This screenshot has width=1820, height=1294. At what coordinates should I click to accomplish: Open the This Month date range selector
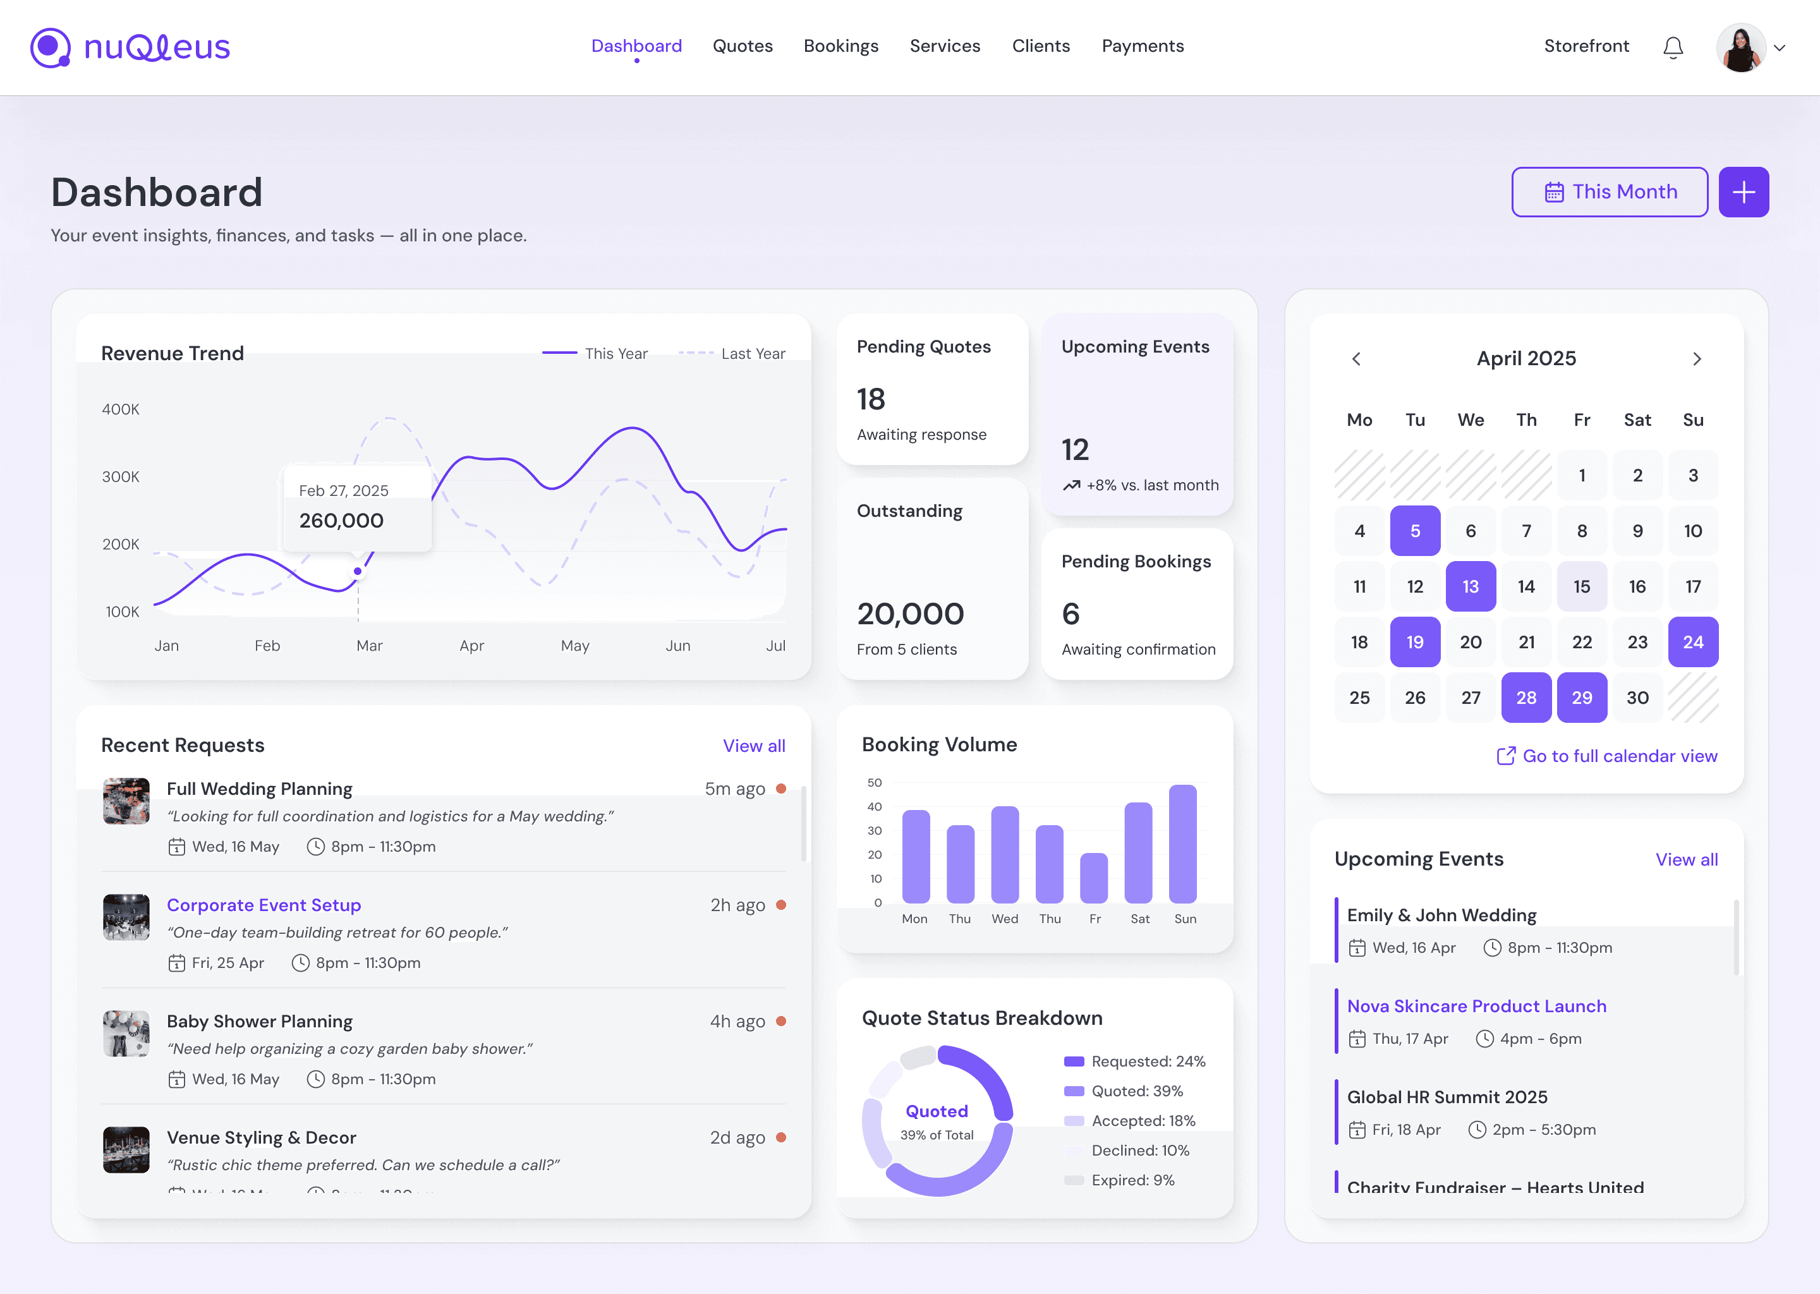[x=1609, y=192]
